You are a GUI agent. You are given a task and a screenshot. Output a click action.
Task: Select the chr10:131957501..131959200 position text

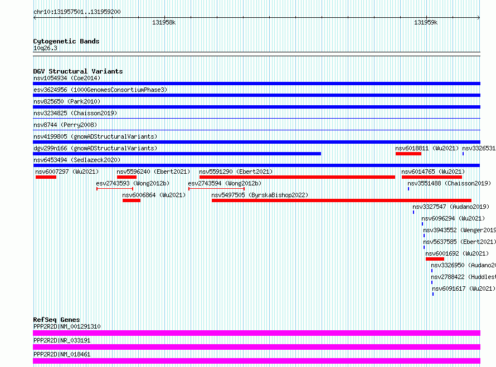[x=77, y=12]
